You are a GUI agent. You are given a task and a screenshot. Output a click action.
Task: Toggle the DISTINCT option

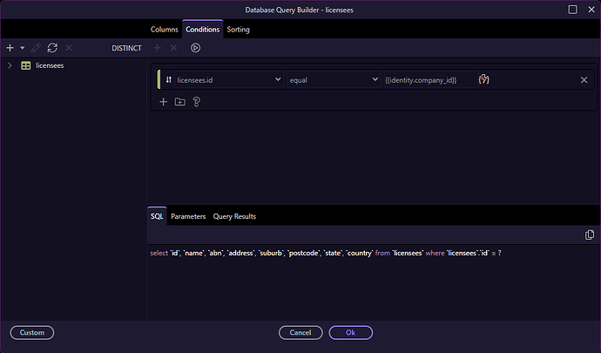(126, 48)
